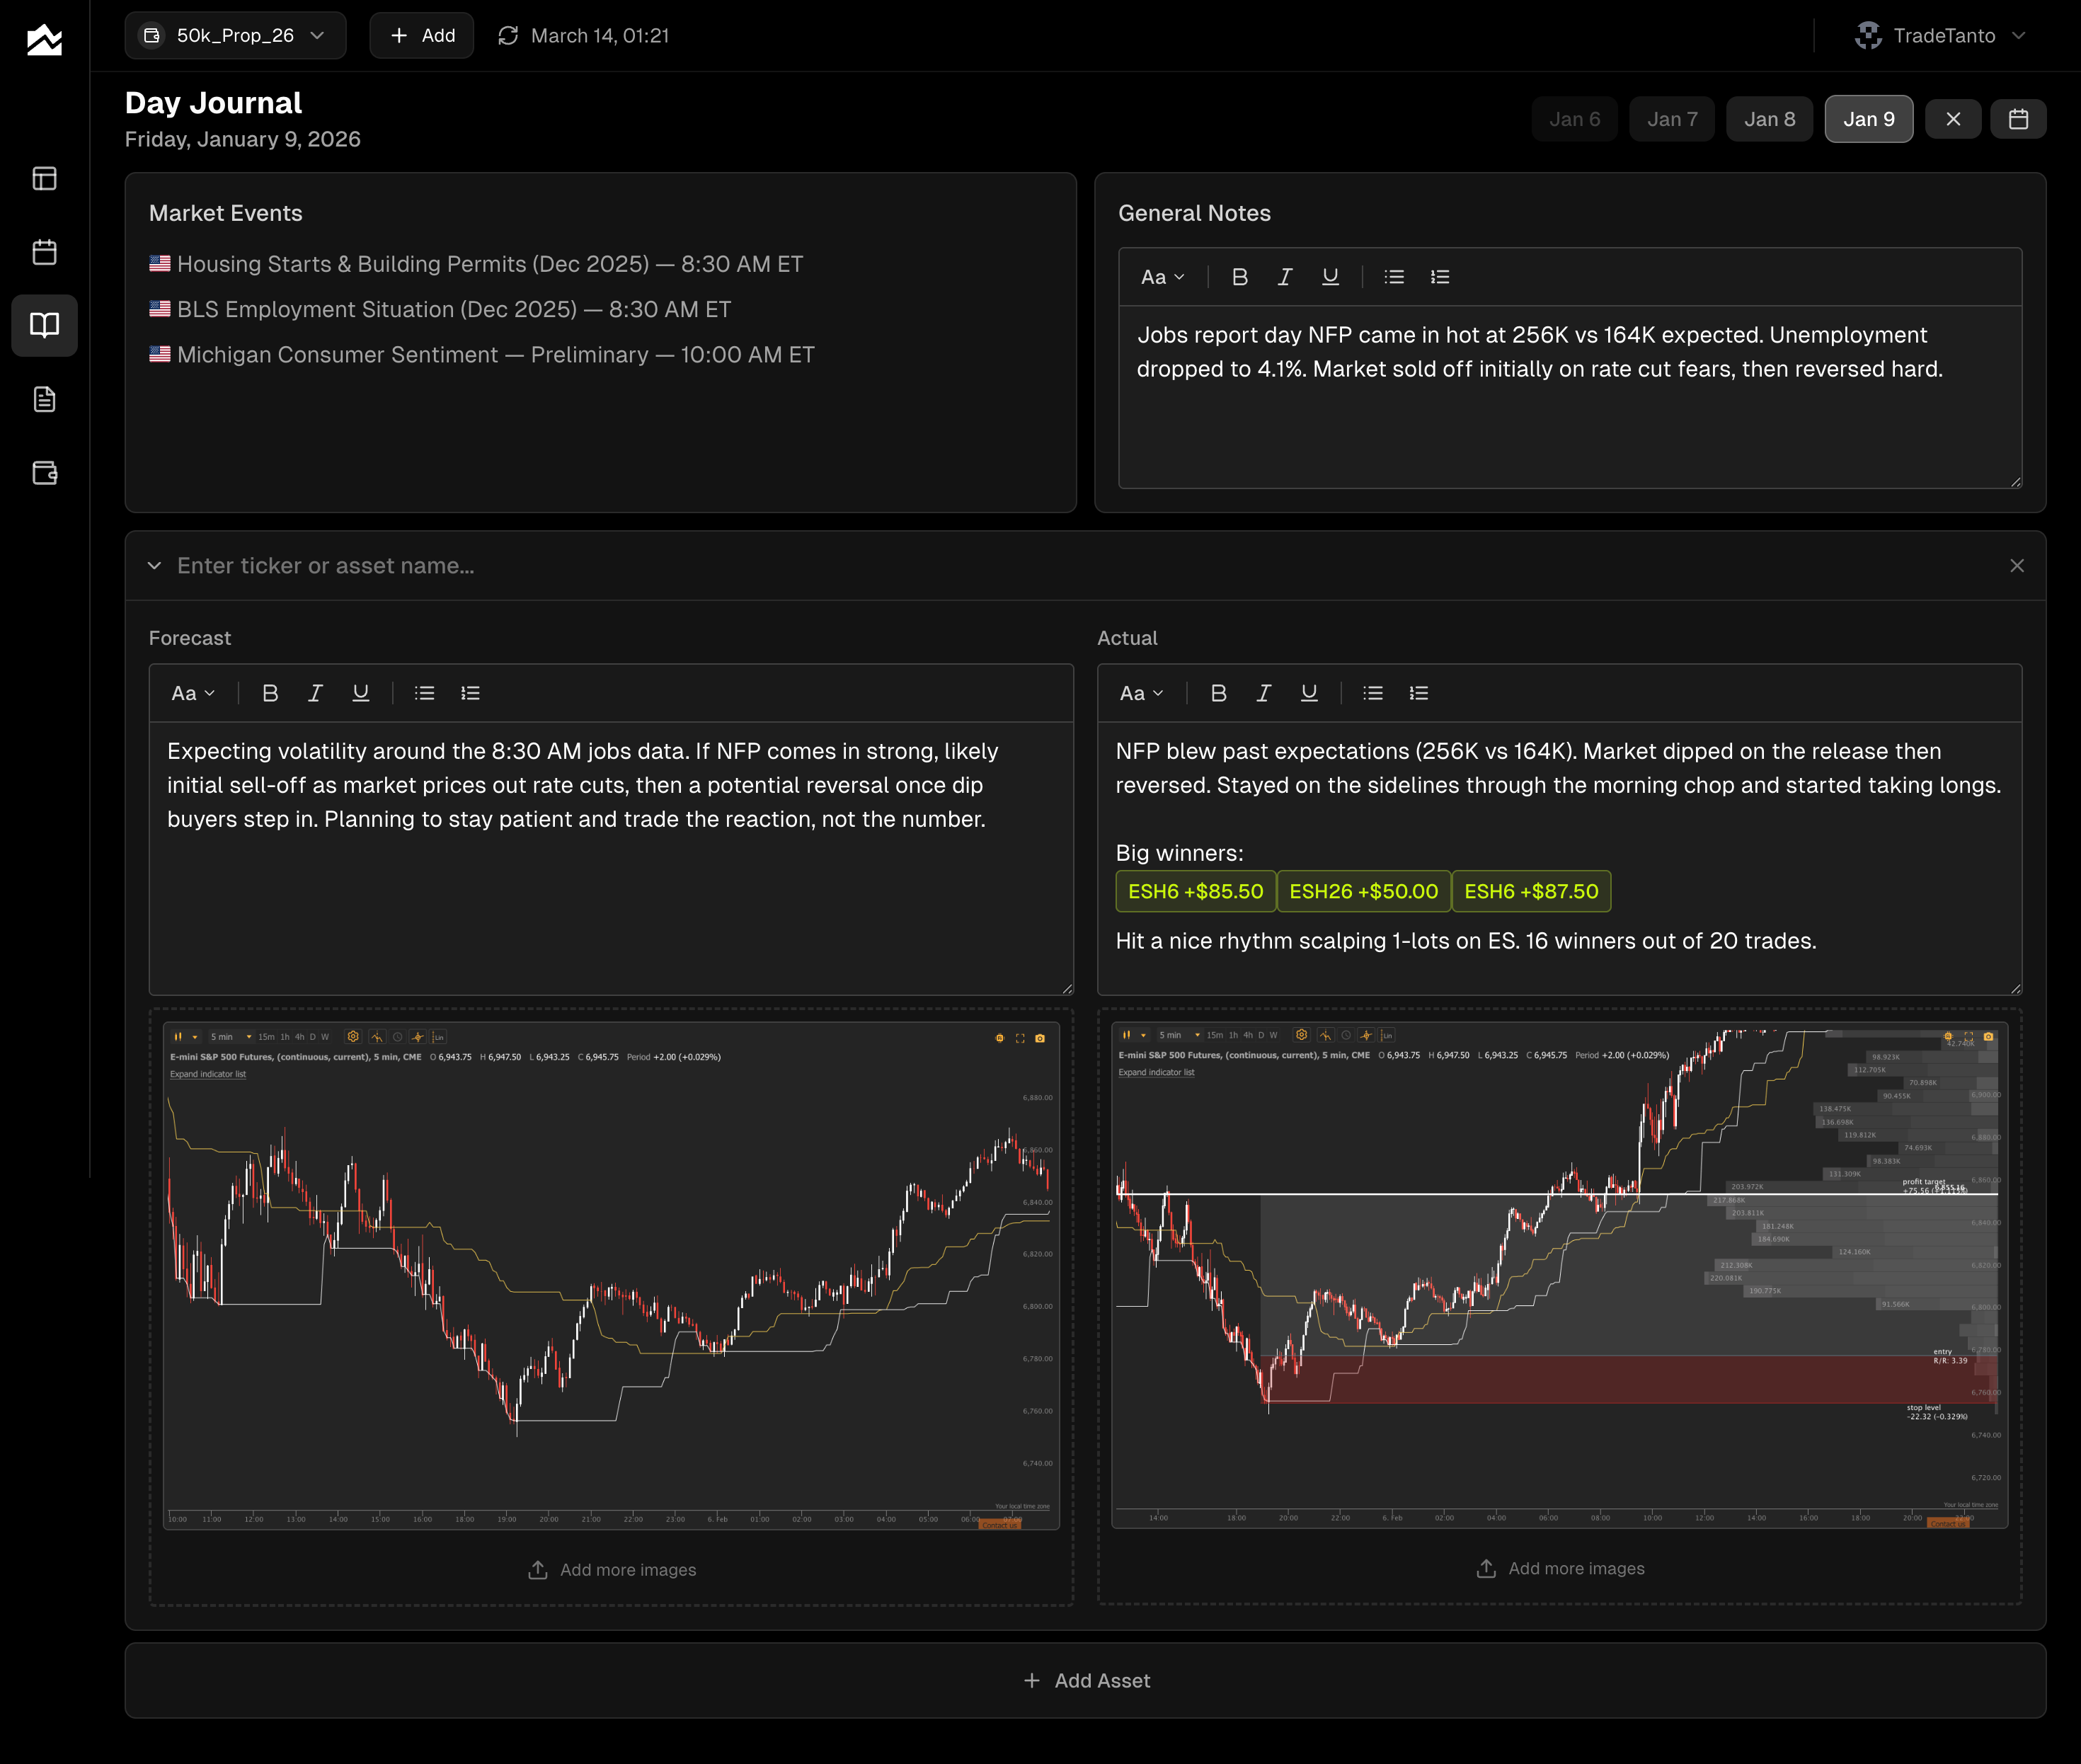Collapse the asset section chevron
2081x1764 pixels.
154,566
